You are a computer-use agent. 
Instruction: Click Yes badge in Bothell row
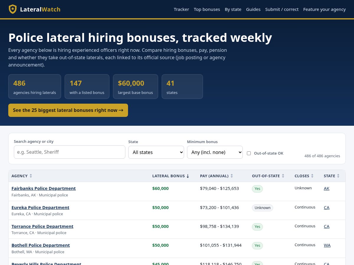tap(257, 246)
